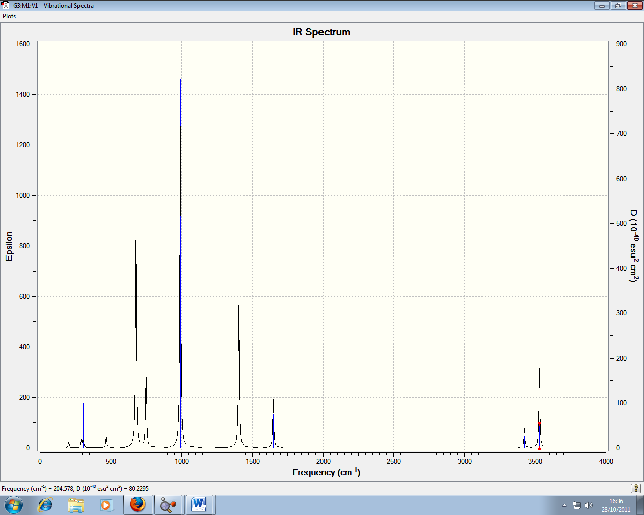Click the 900 tick label on D axis
Screen dimensions: 644x515
(x=621, y=44)
